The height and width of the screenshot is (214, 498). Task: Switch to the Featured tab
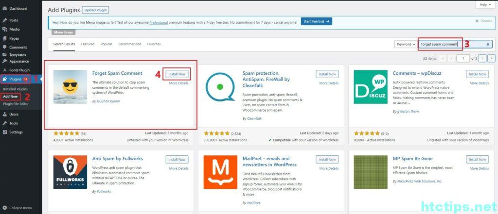(88, 44)
